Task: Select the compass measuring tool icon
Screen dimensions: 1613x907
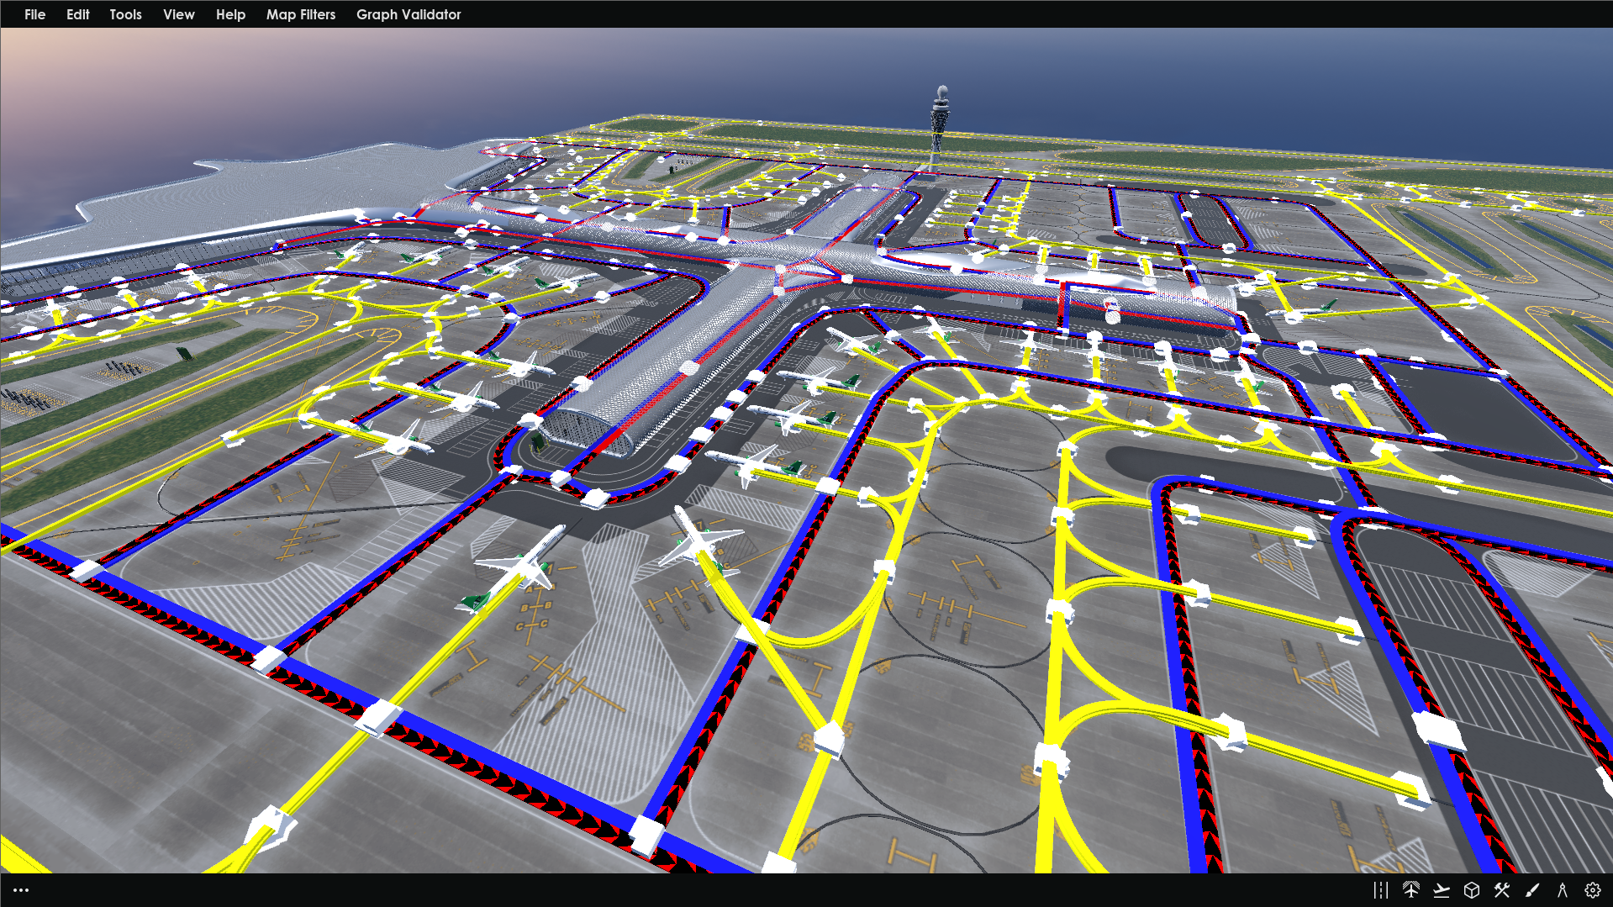Action: 1563,890
